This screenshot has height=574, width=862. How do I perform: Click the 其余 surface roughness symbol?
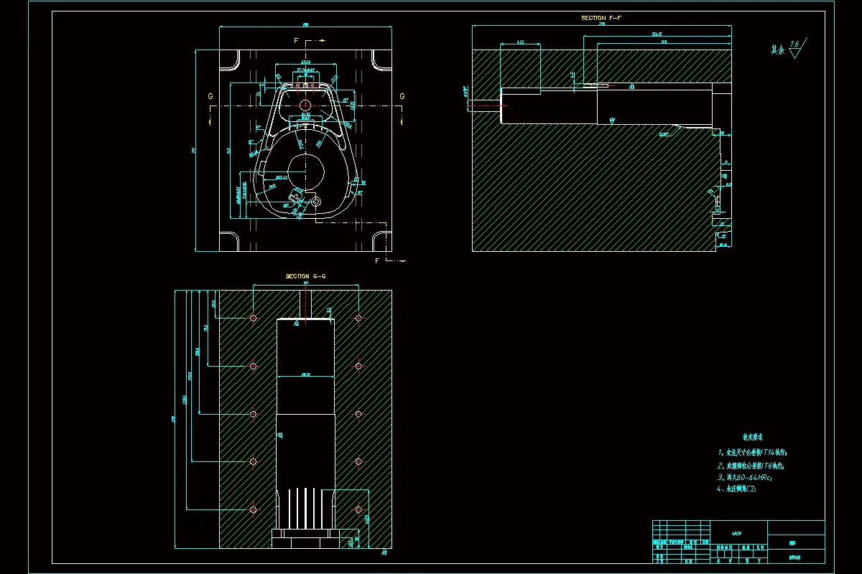[788, 49]
